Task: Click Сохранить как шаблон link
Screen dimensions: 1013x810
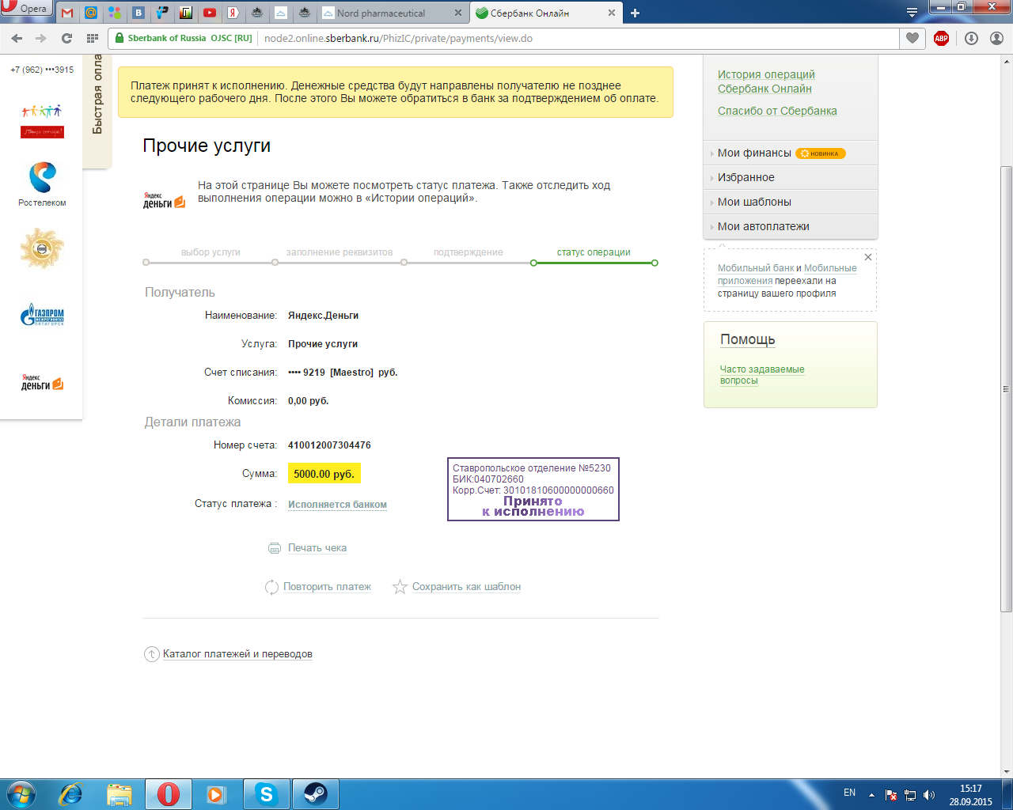Action: (466, 587)
